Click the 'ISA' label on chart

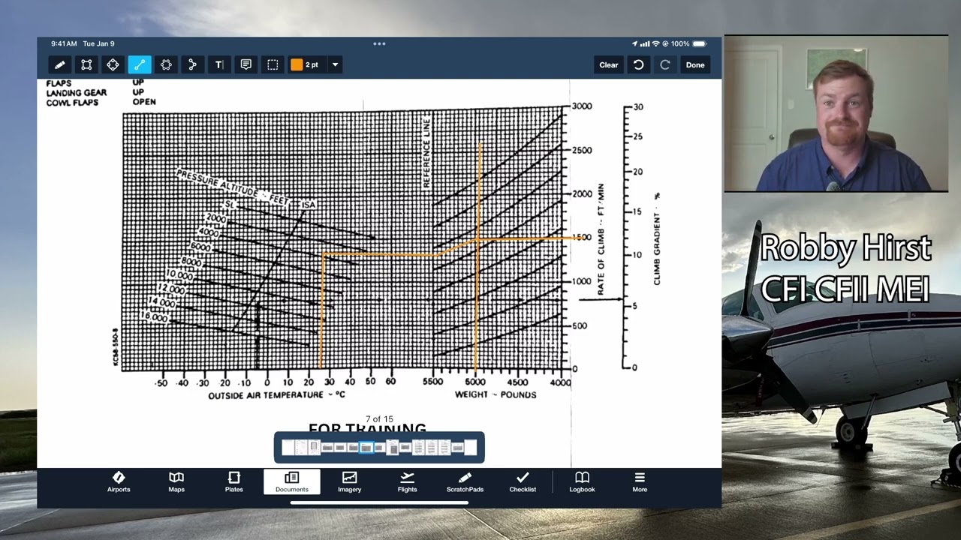point(308,205)
